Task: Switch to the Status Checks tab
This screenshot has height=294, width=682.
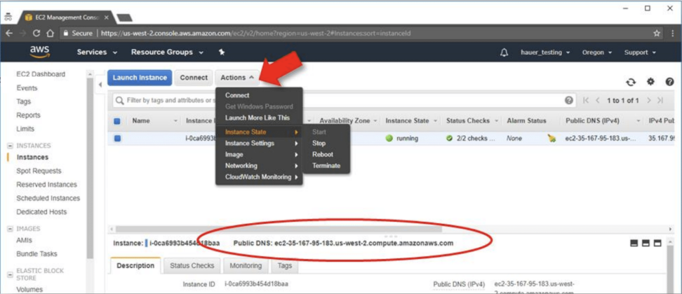Action: click(x=192, y=266)
